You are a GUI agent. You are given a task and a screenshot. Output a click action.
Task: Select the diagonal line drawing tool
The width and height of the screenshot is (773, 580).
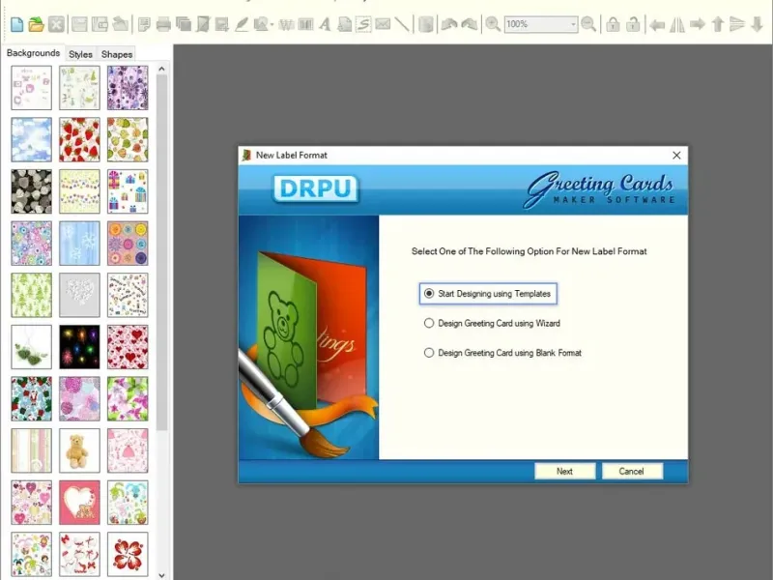click(402, 23)
